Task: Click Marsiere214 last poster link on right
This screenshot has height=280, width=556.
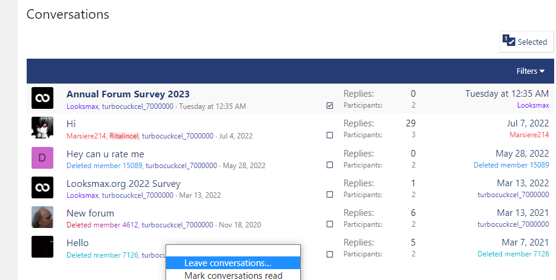Action: click(529, 135)
